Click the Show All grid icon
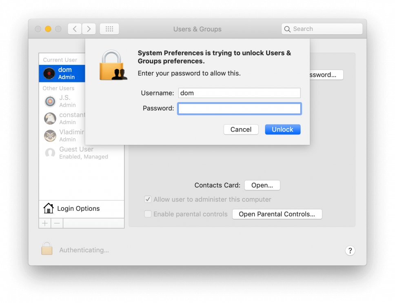Image resolution: width=395 pixels, height=303 pixels. click(x=109, y=29)
